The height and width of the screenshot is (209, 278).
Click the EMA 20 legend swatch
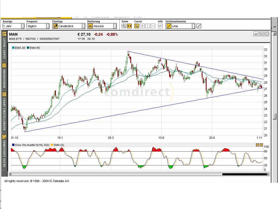pos(13,48)
